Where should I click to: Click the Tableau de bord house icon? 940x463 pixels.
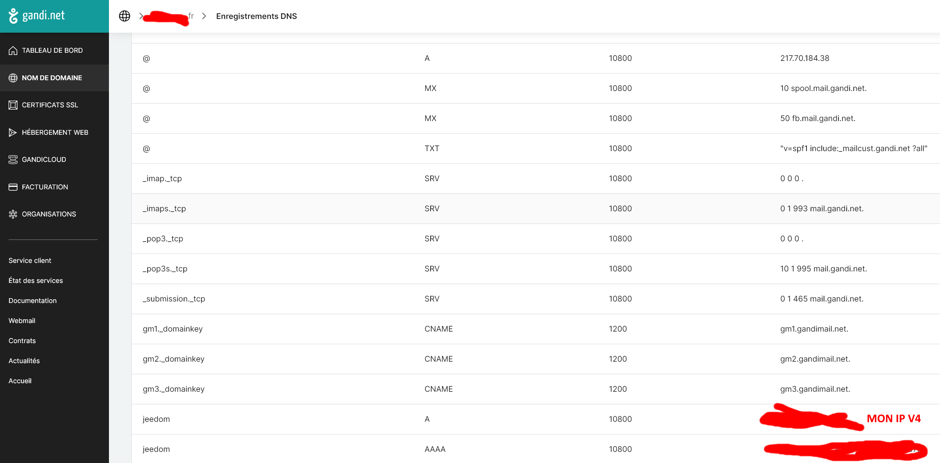click(13, 50)
